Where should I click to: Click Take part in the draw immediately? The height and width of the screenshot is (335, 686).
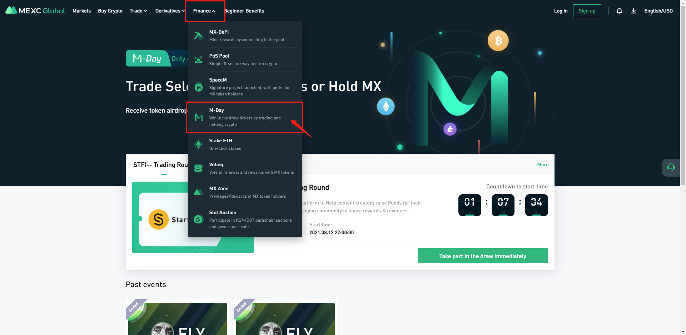483,256
